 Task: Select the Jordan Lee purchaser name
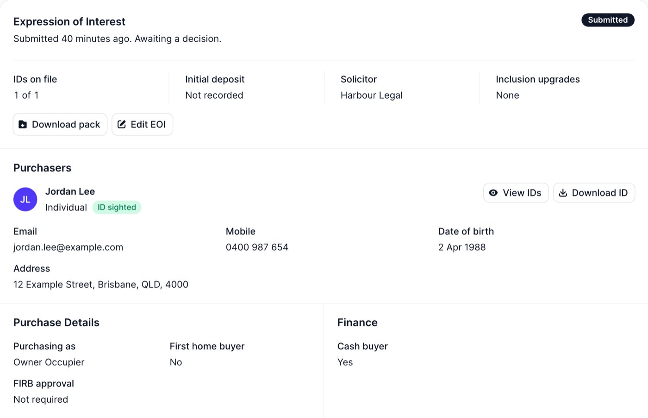point(70,191)
